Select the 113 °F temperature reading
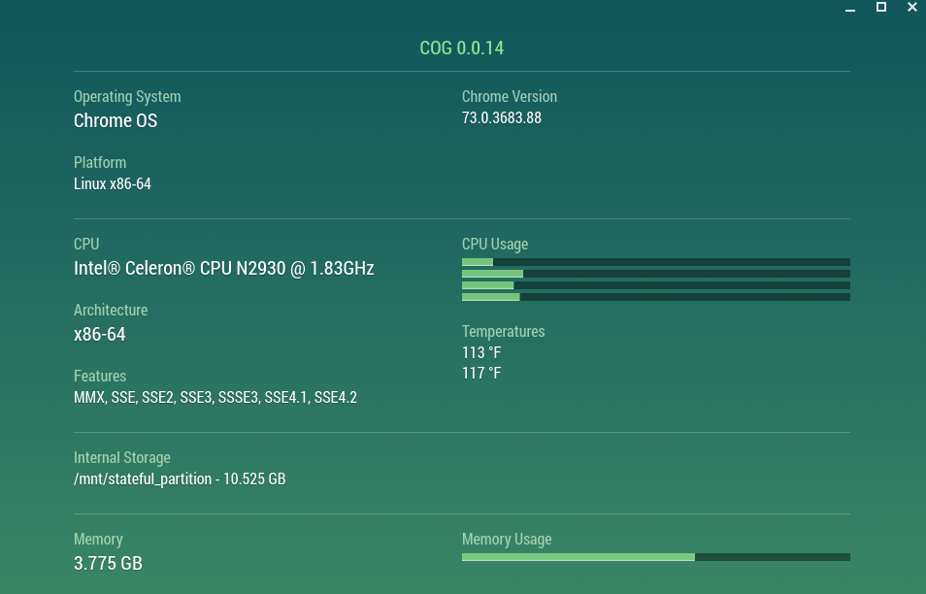 [x=481, y=352]
